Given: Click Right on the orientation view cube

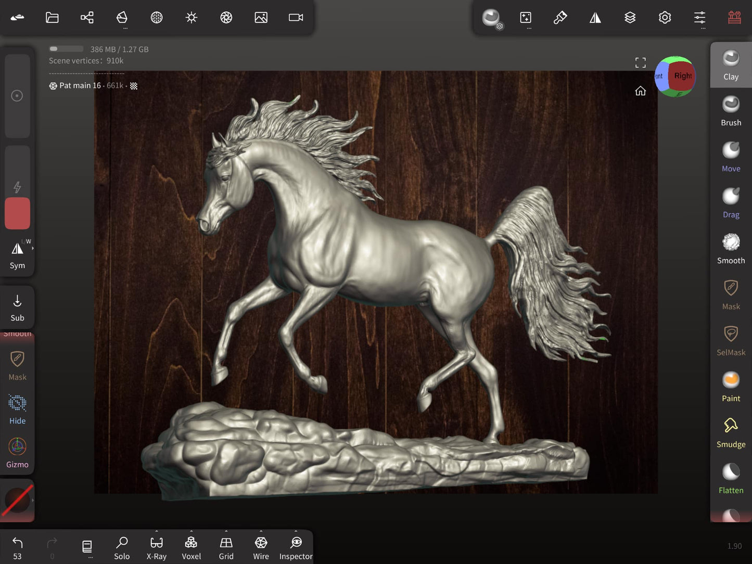Looking at the screenshot, I should click(682, 75).
